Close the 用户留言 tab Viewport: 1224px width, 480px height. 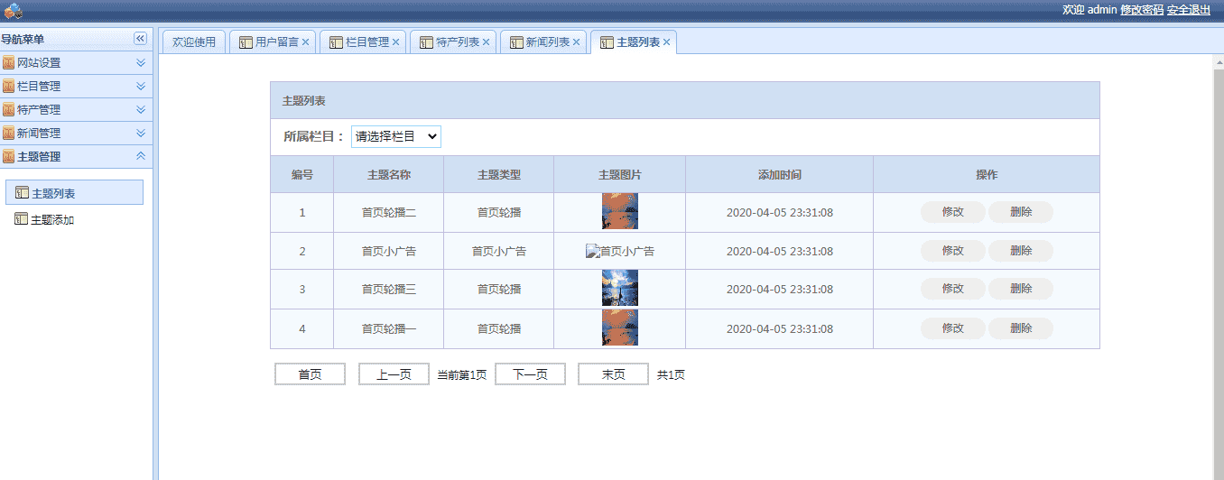click(x=305, y=42)
